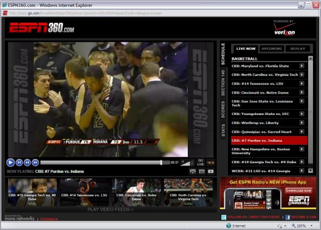Click the rewind icon in player controls

pos(27,162)
